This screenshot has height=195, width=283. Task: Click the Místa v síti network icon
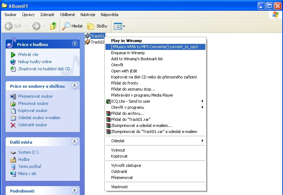click(x=13, y=174)
